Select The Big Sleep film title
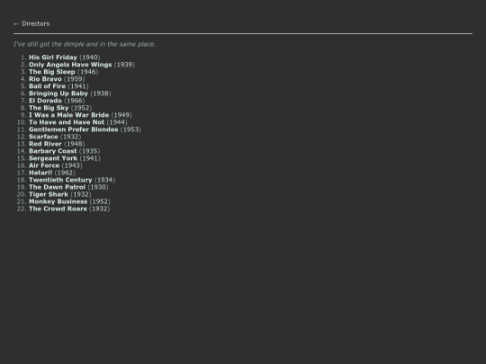This screenshot has width=486, height=364. [52, 72]
